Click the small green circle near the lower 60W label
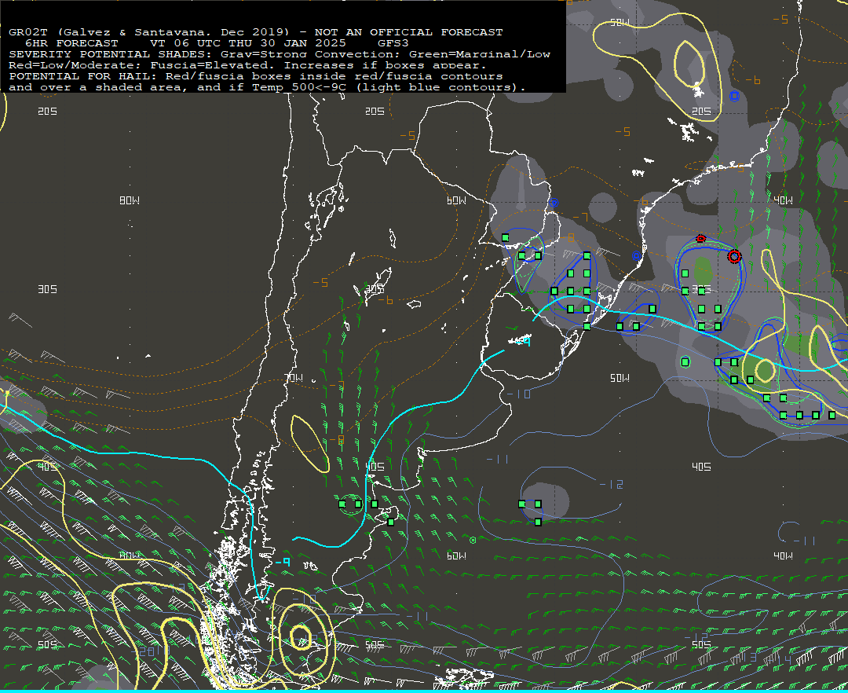The width and height of the screenshot is (848, 693). click(473, 540)
